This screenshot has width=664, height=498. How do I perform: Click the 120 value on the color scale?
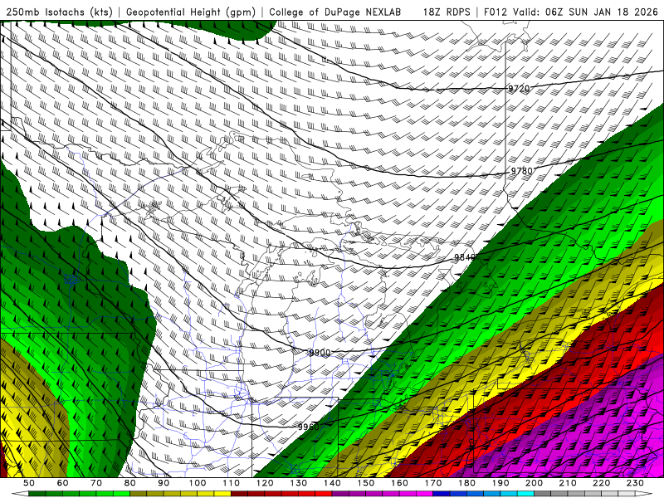[265, 483]
